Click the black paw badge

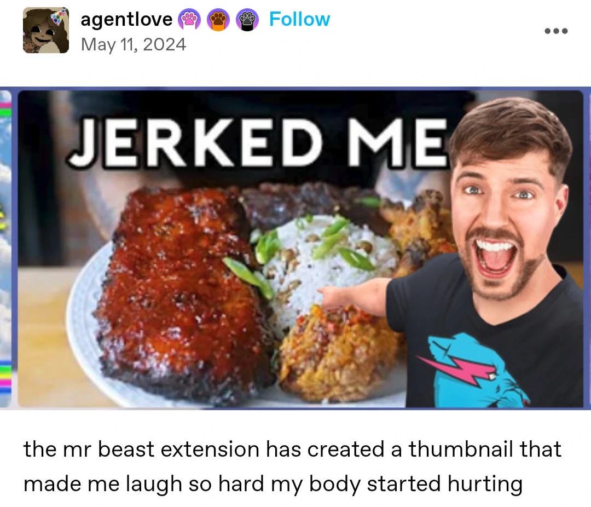[247, 20]
